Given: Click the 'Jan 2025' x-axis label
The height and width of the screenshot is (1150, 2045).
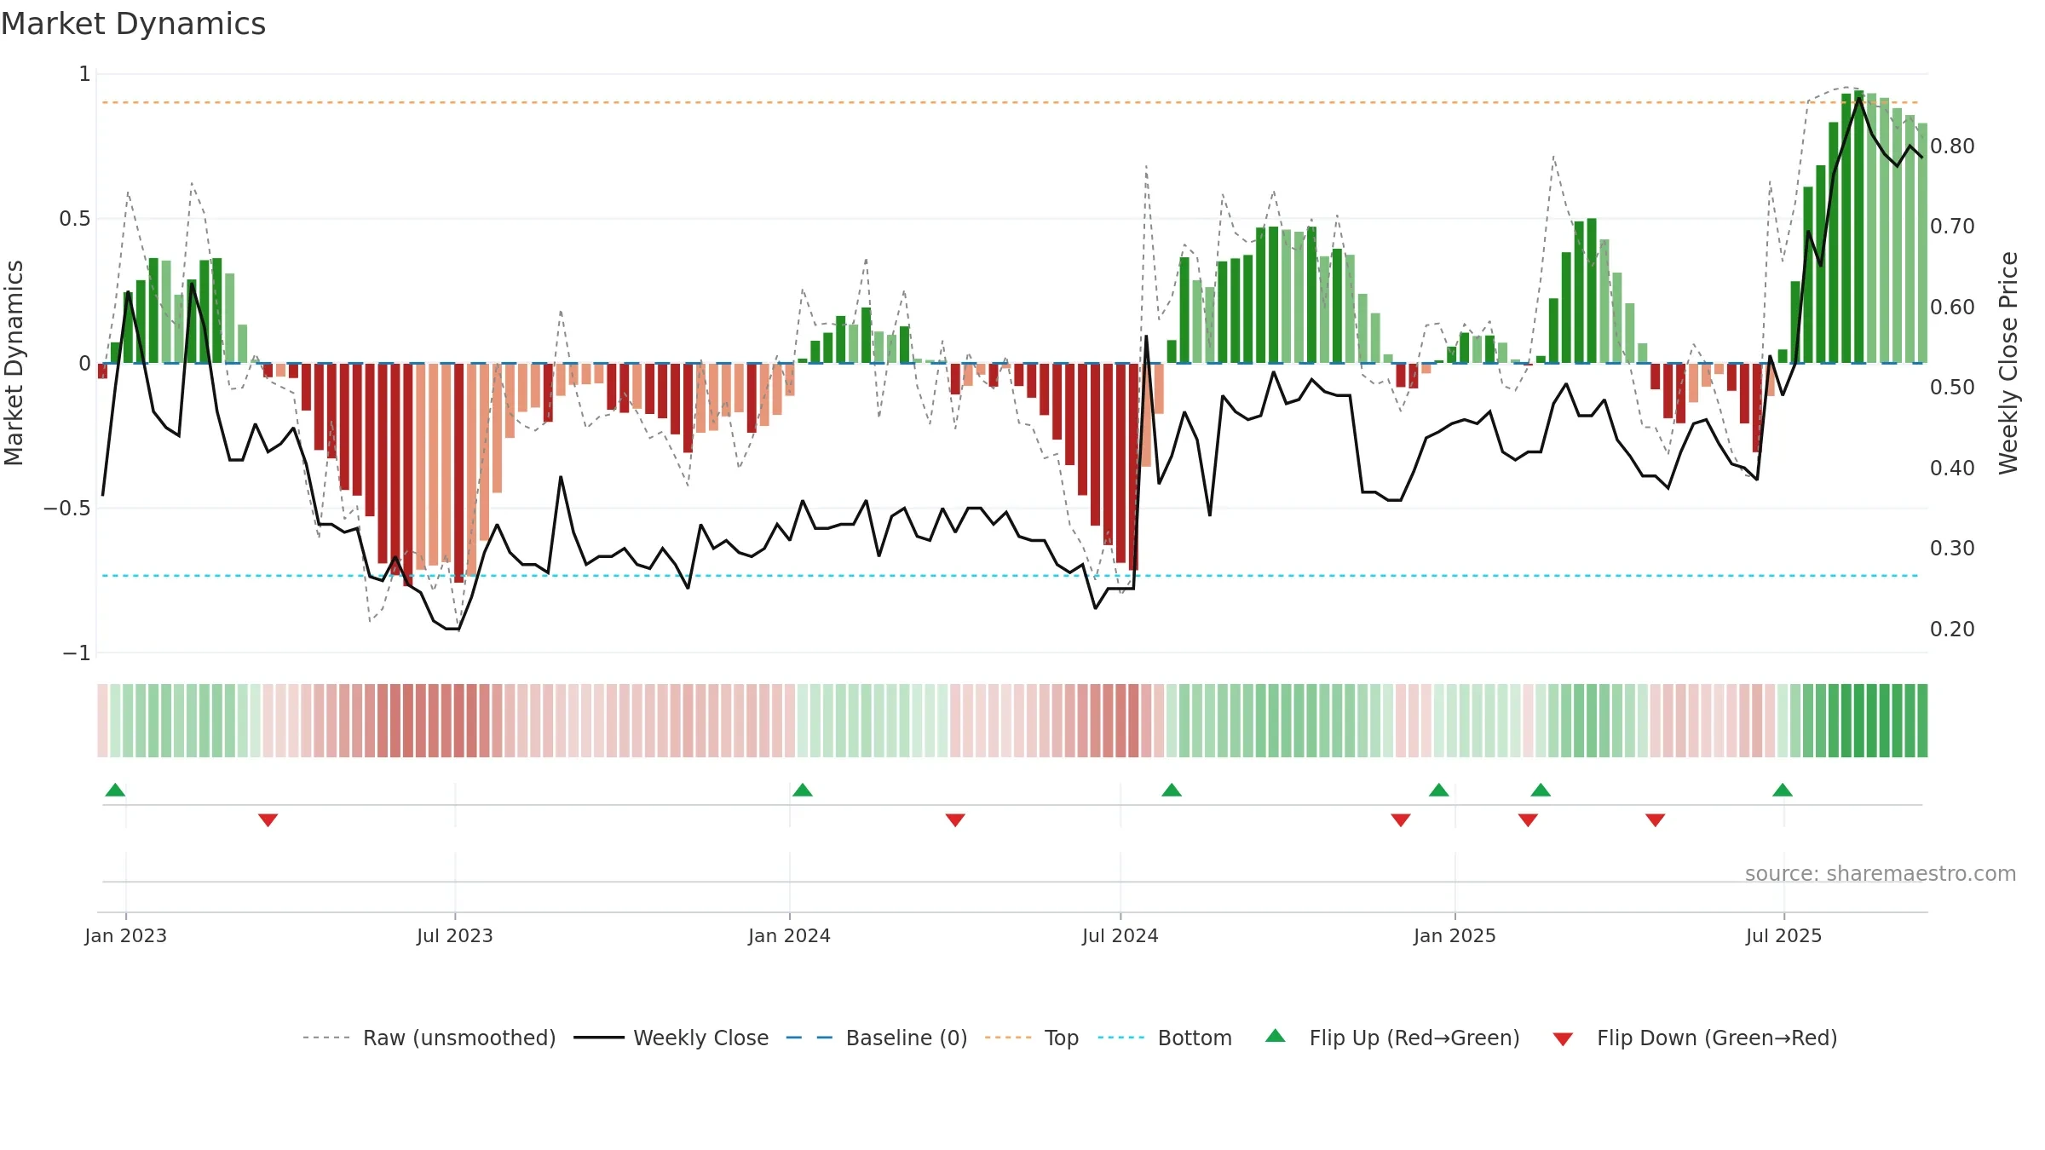Looking at the screenshot, I should tap(1455, 935).
